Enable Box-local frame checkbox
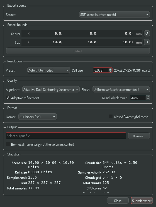 (x=8, y=144)
